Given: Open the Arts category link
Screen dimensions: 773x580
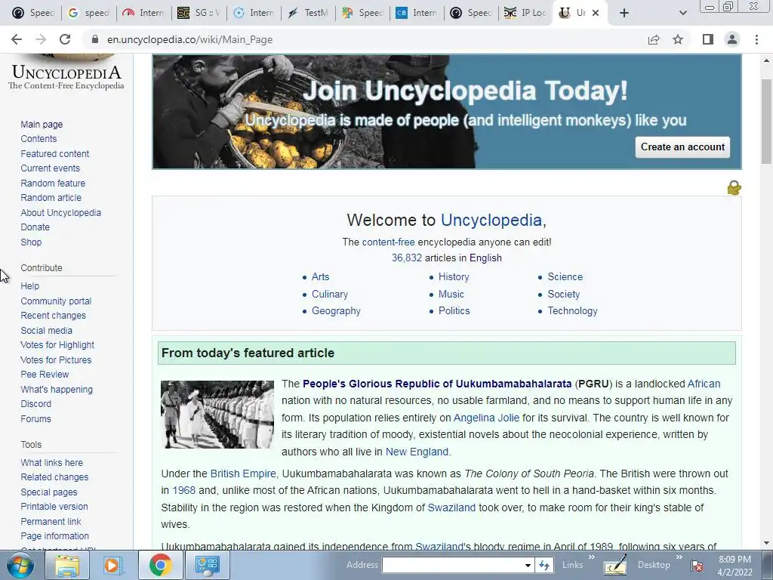Looking at the screenshot, I should (320, 276).
